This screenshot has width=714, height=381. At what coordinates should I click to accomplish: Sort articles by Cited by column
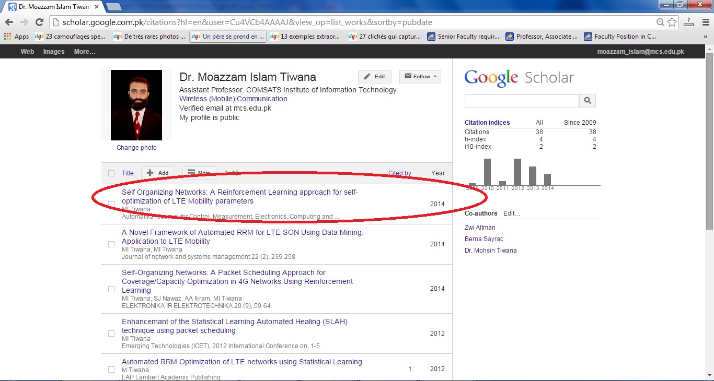click(400, 173)
